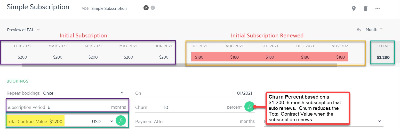The image size is (400, 129).
Task: Click the formula fx button next to Churn
Action: pos(250,107)
